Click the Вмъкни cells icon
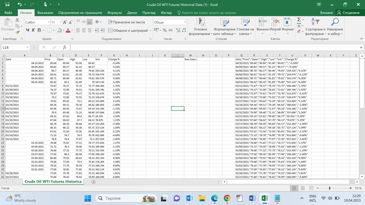Viewport: 365px width, 205px height. click(x=262, y=22)
